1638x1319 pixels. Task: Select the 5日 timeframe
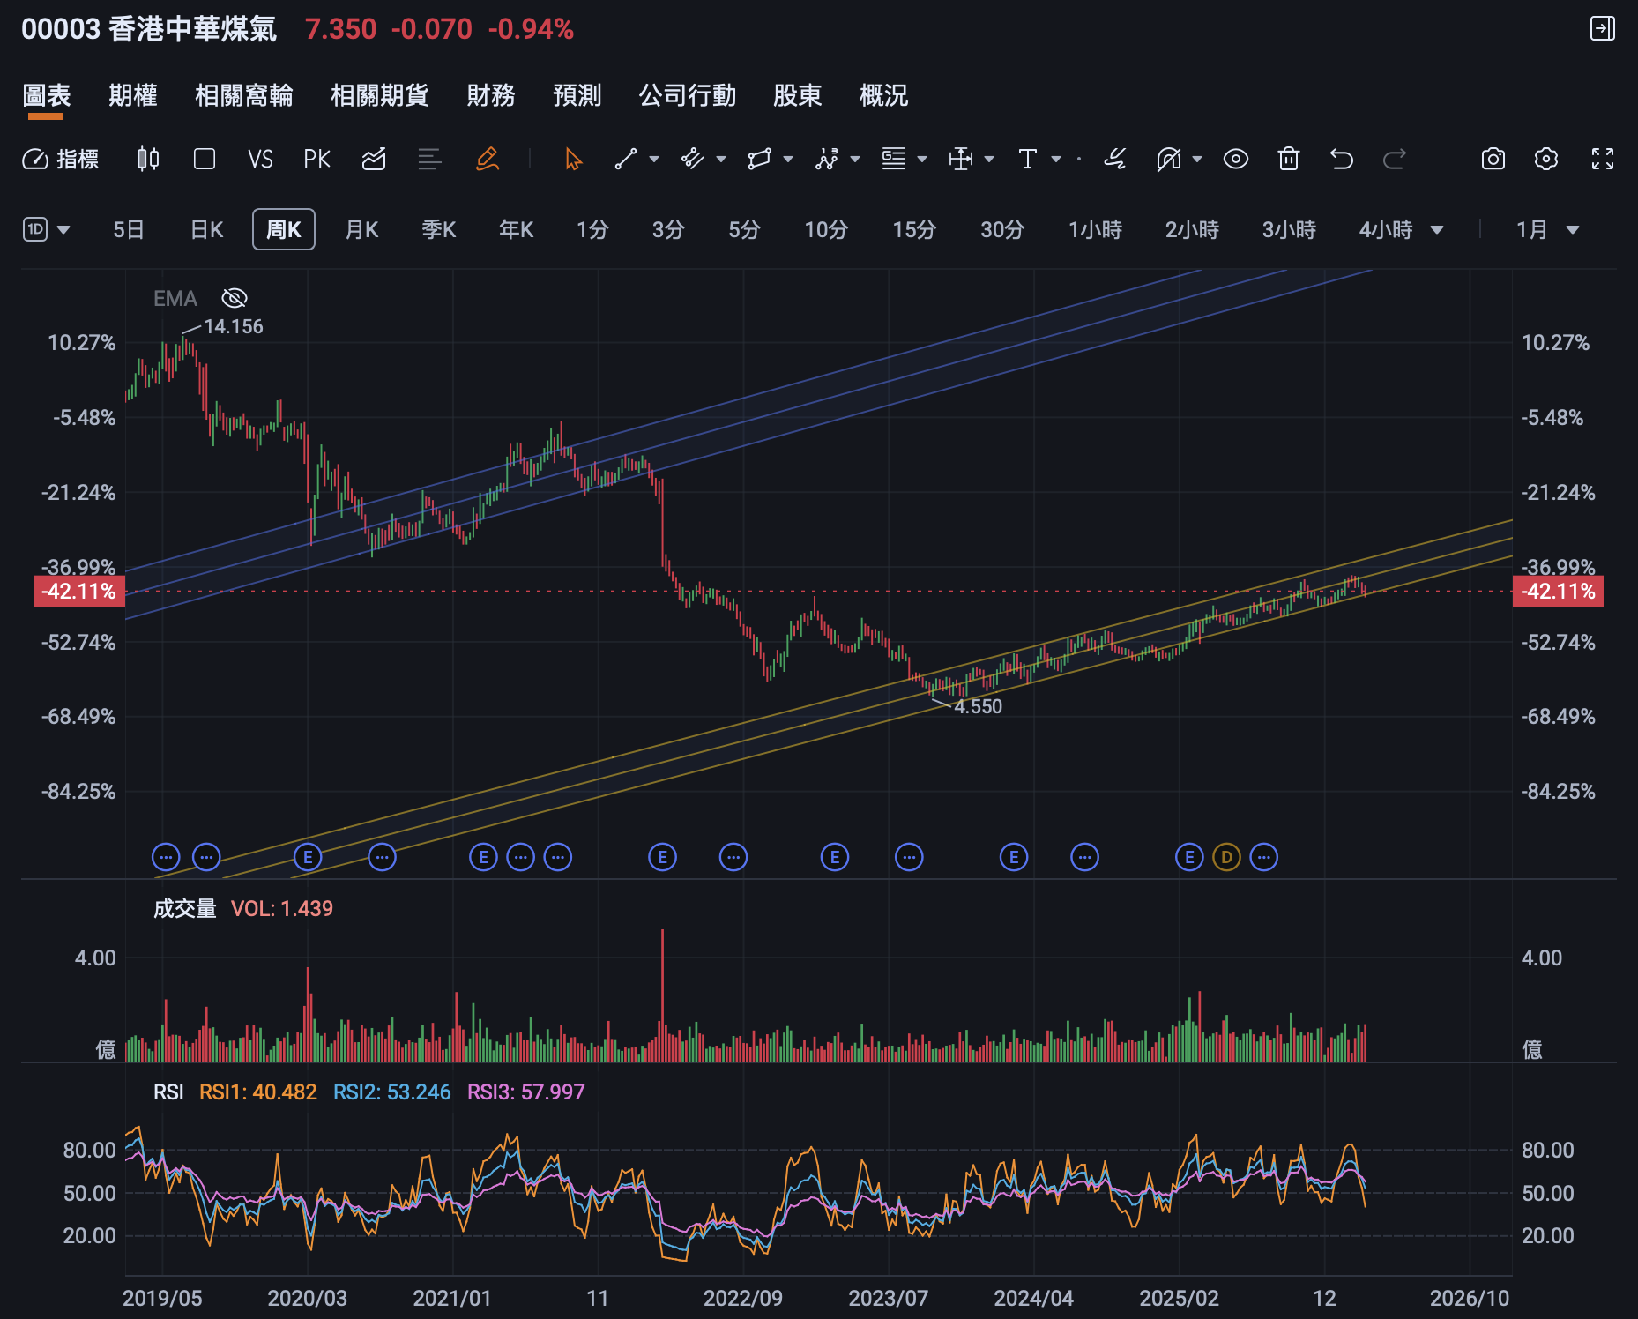tap(129, 230)
